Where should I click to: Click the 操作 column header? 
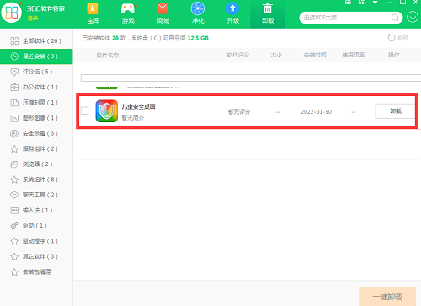(394, 55)
